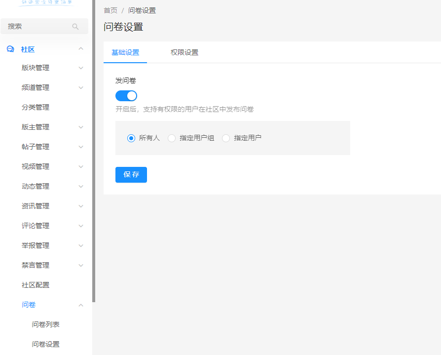Viewport: 441px width, 355px height.
Task: Expand 版主管理 chevron
Action: (81, 127)
